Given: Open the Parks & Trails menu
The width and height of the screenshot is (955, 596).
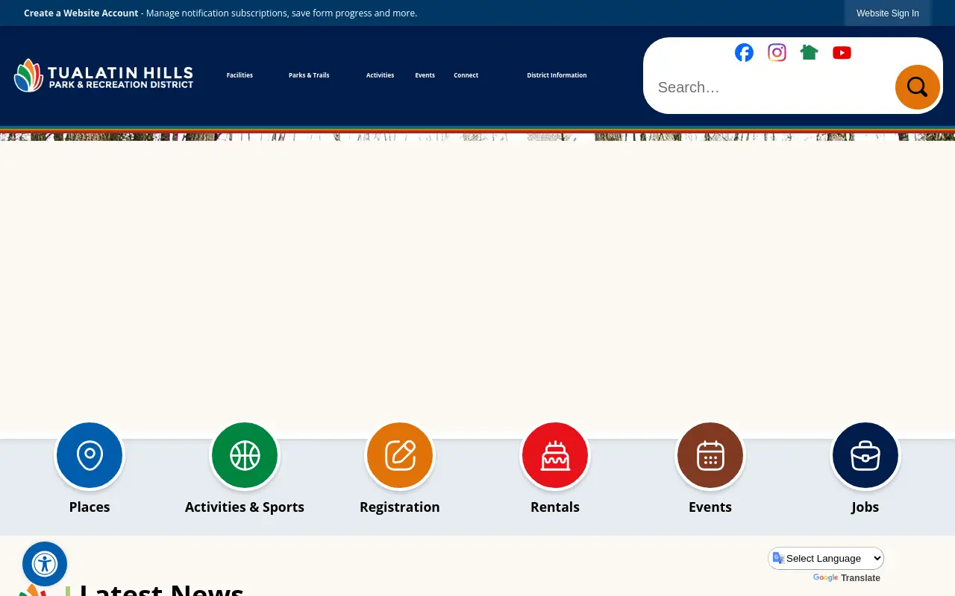Looking at the screenshot, I should click(309, 75).
